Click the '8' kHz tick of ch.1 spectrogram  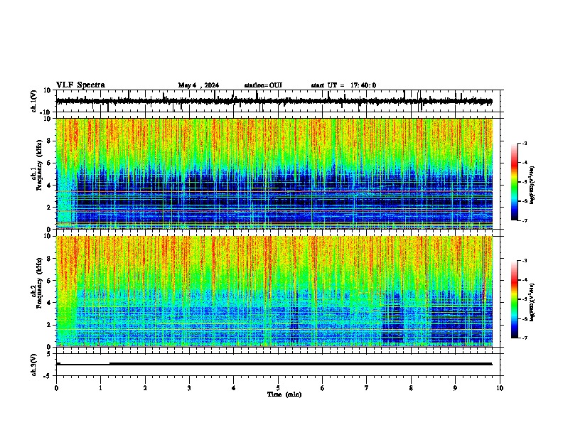[x=50, y=141]
